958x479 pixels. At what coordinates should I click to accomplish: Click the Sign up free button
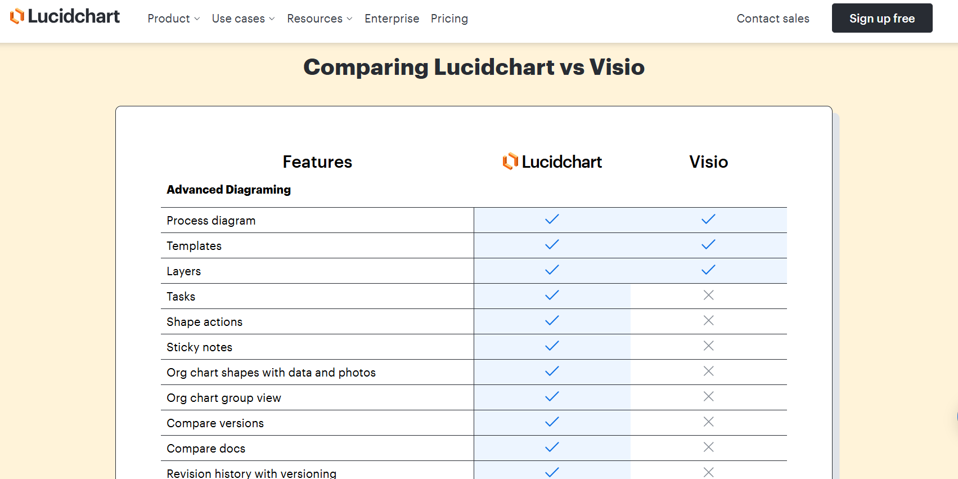[x=881, y=18]
